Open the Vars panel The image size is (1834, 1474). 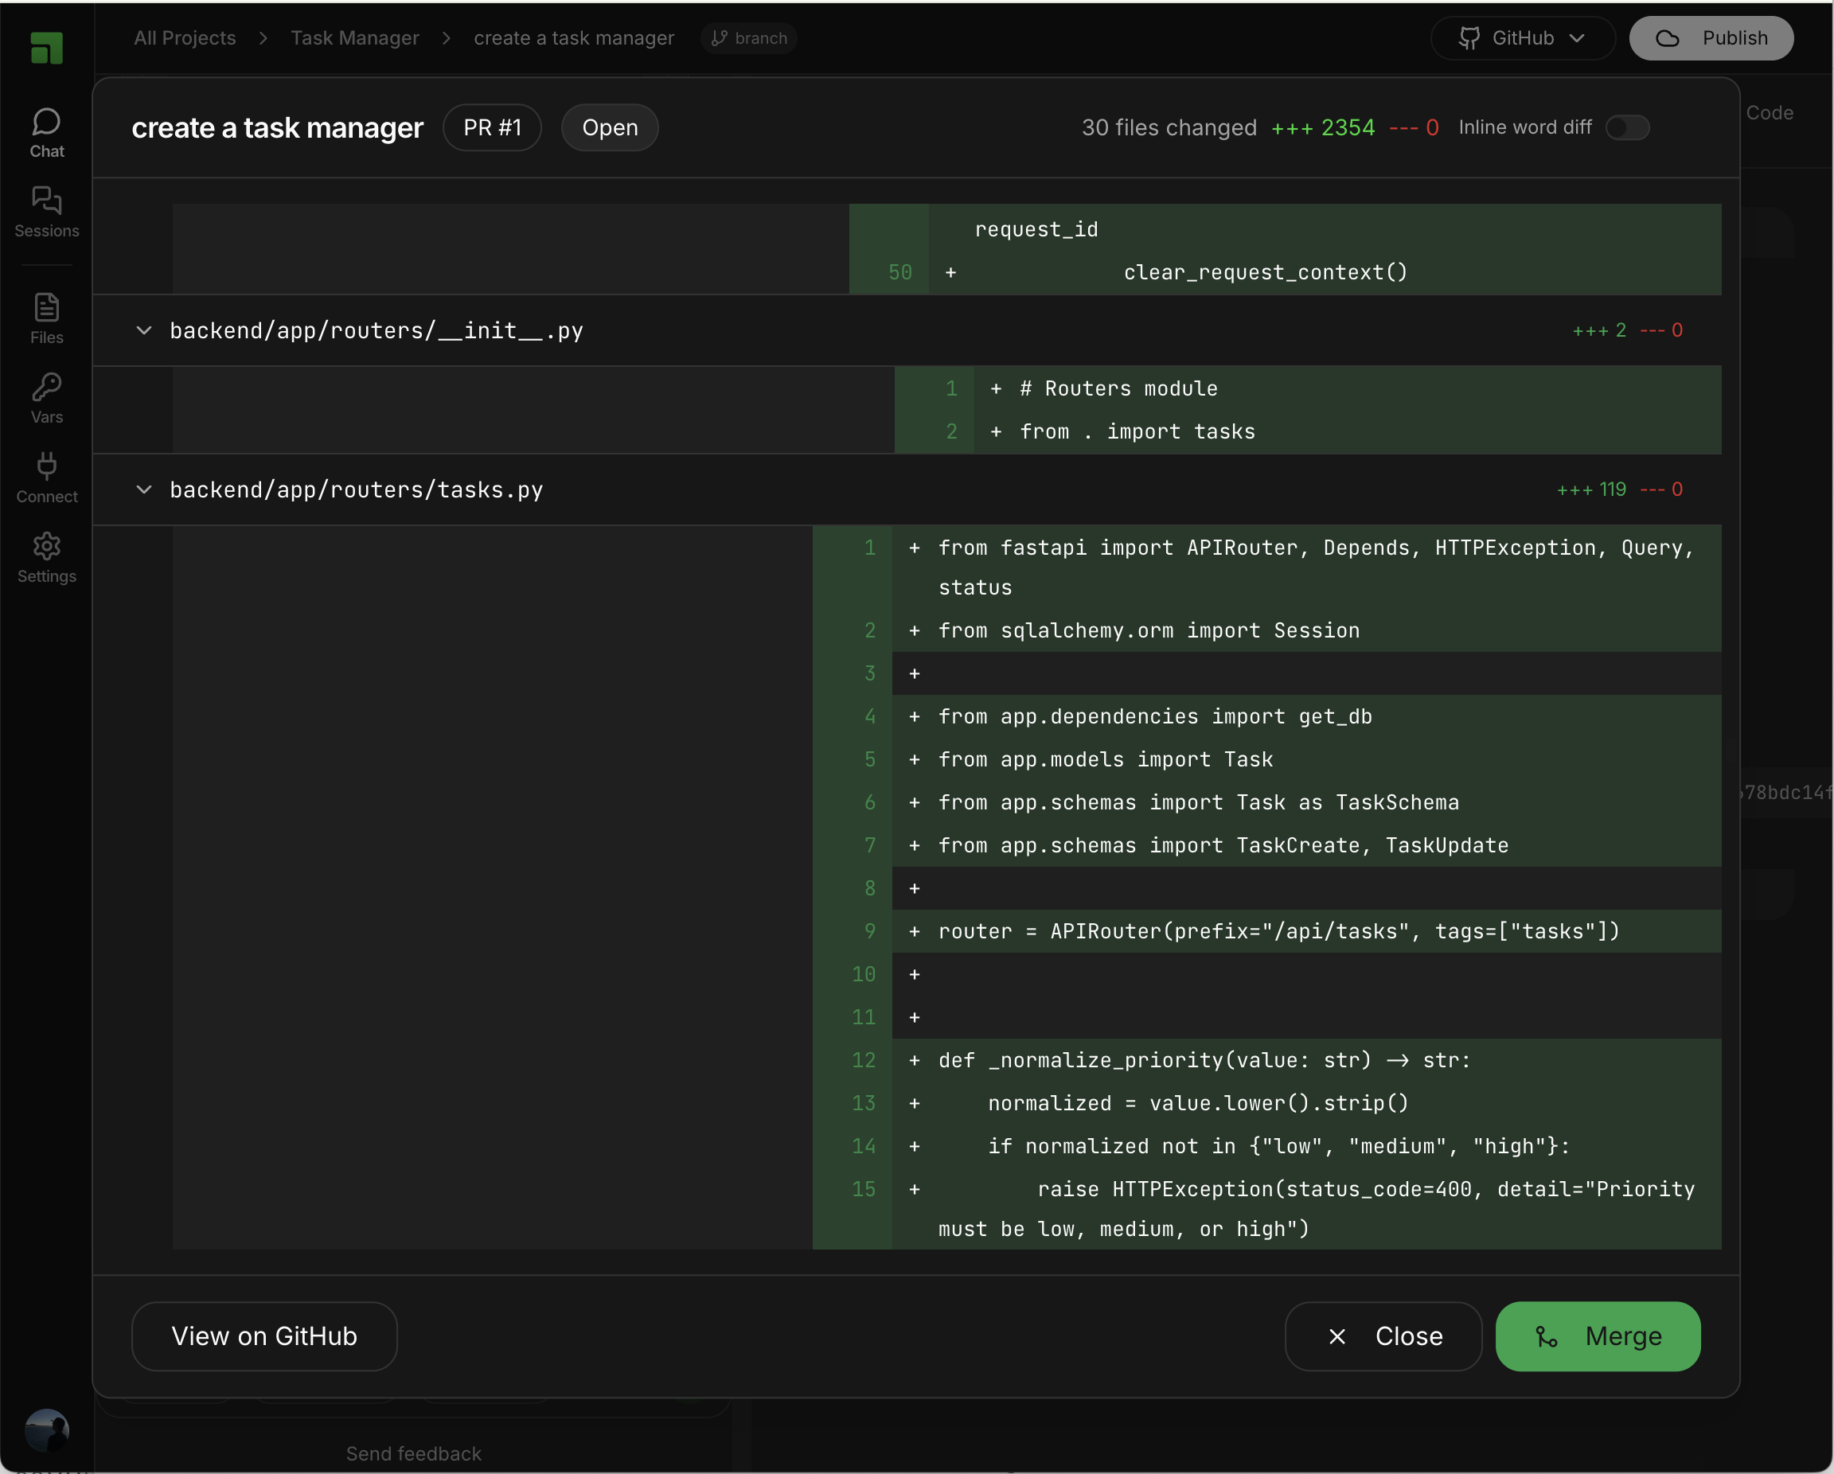46,396
